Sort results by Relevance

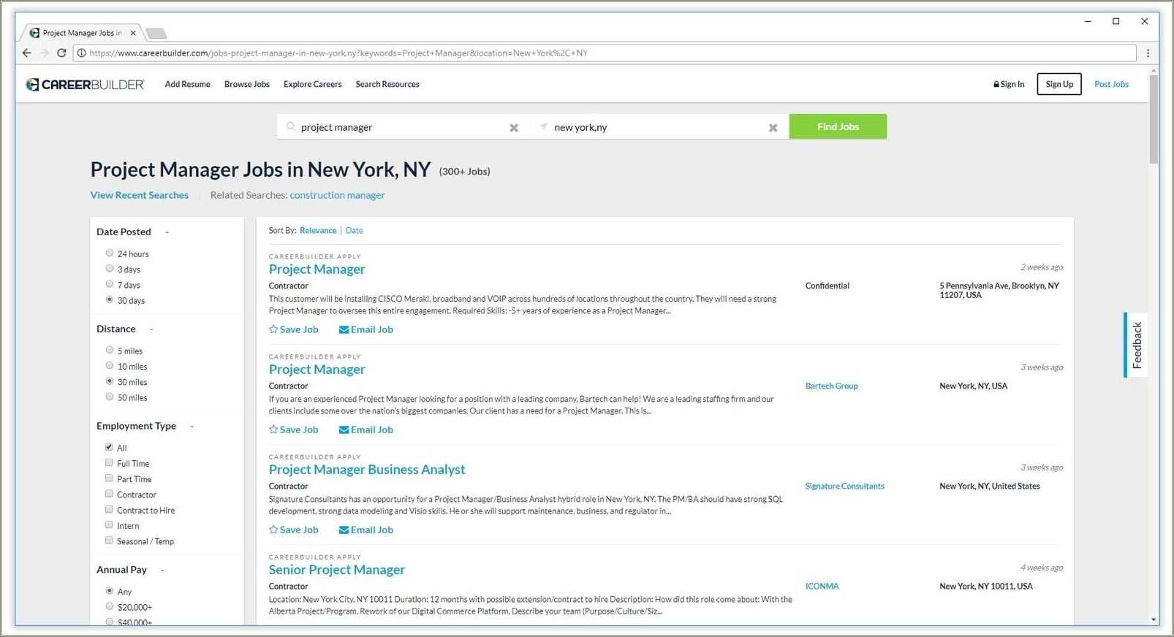[x=318, y=230]
